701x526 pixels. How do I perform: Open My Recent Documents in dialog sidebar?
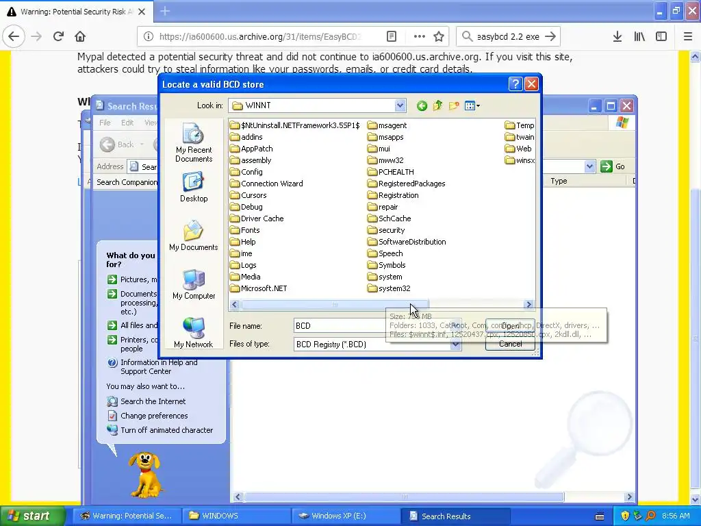(x=194, y=142)
